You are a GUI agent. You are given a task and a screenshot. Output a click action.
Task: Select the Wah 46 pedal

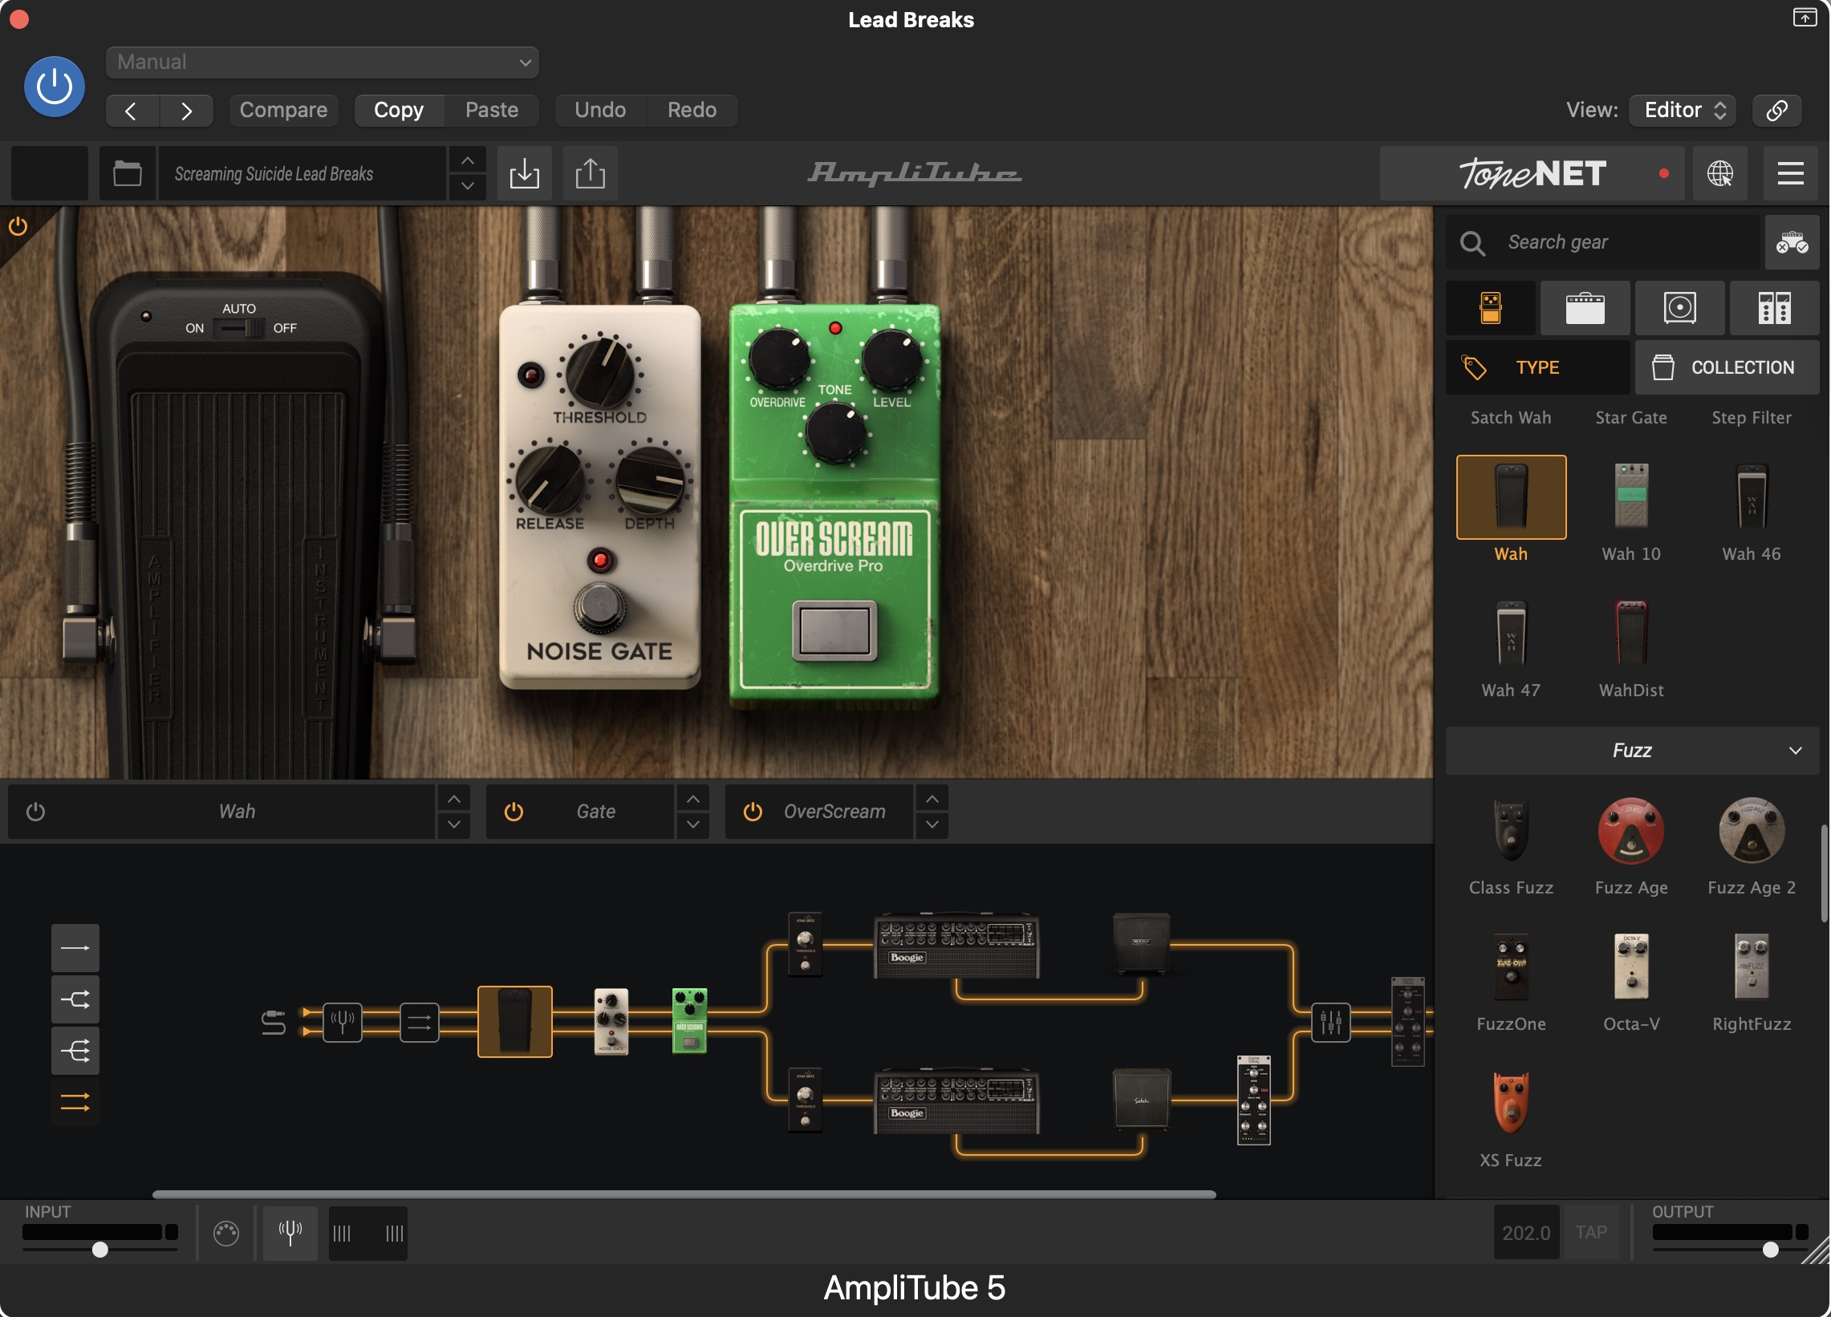1752,497
